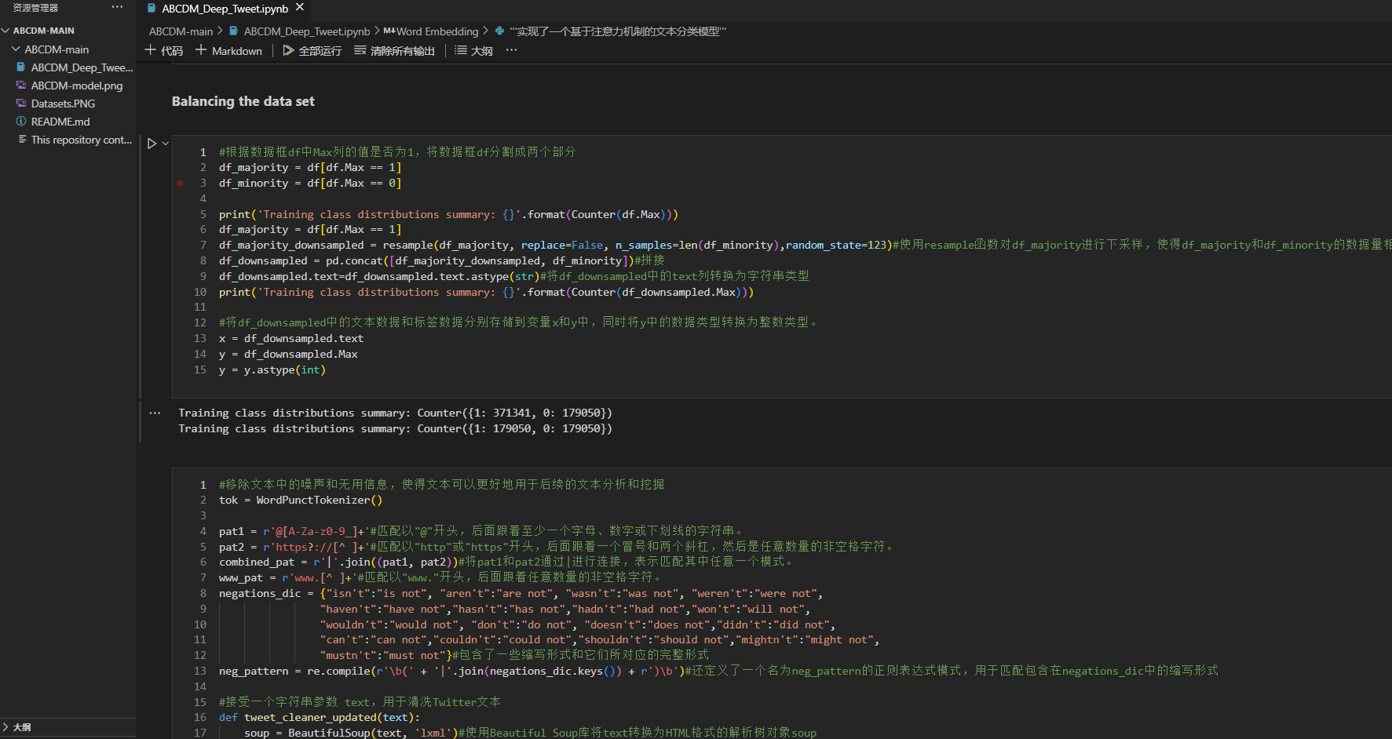1392x739 pixels.
Task: Open cell output actions ellipsis menu
Action: (x=155, y=413)
